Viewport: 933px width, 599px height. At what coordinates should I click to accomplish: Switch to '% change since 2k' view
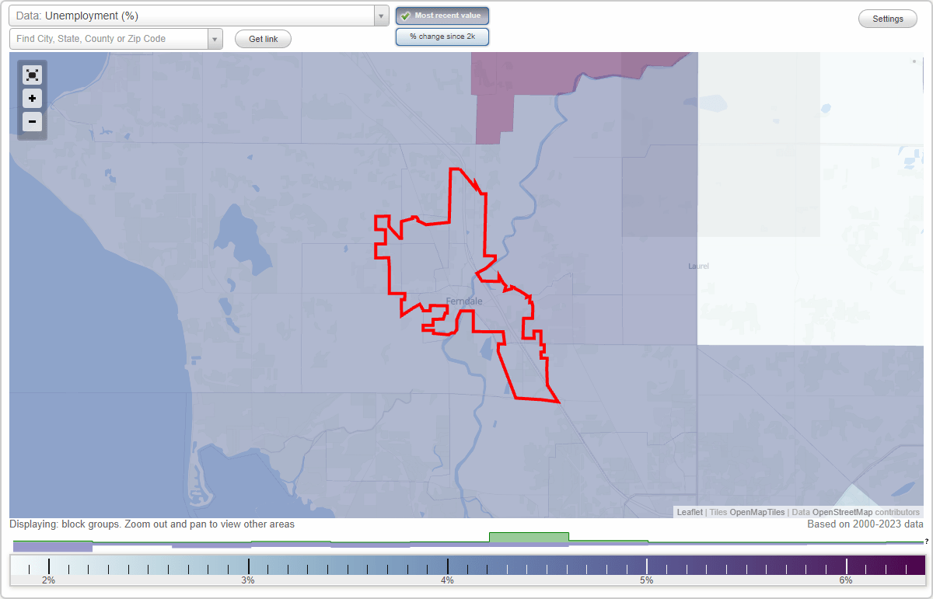(x=442, y=36)
